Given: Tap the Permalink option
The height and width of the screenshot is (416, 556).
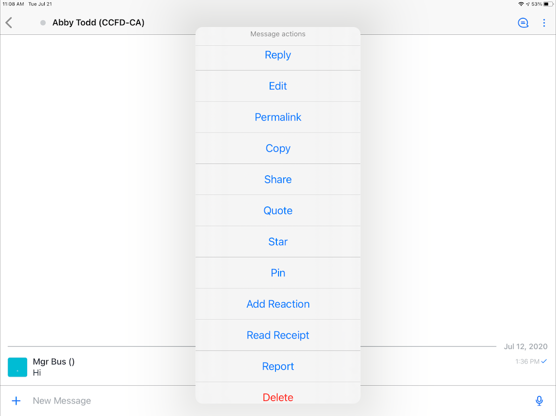Looking at the screenshot, I should (x=278, y=118).
